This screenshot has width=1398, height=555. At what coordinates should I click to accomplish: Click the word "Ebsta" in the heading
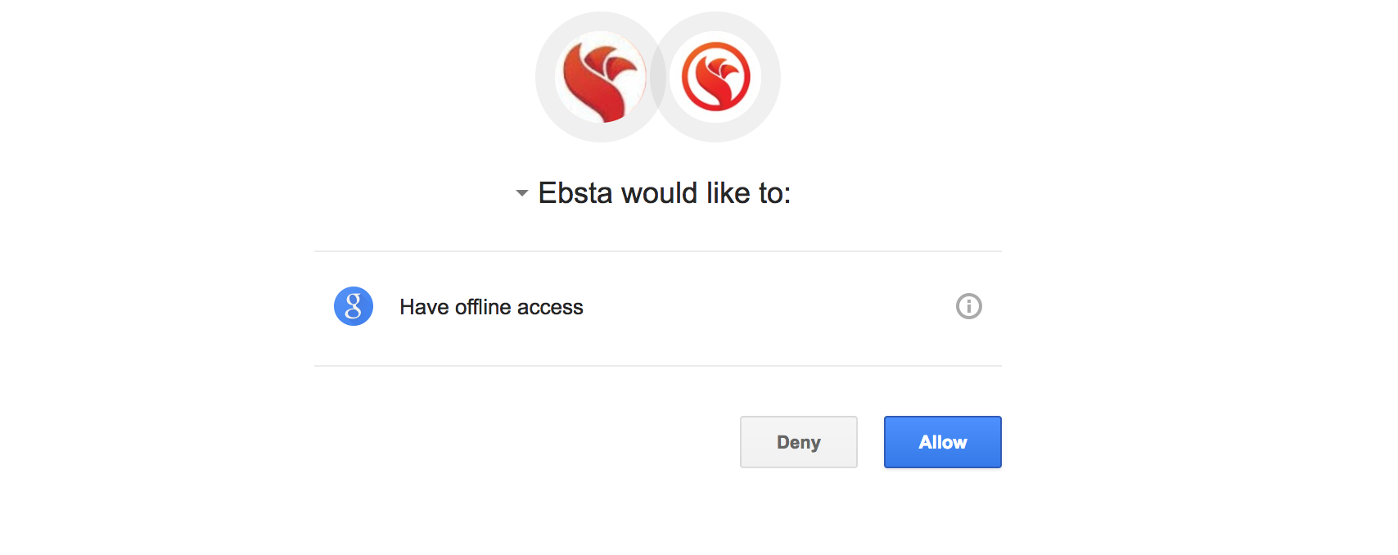575,193
